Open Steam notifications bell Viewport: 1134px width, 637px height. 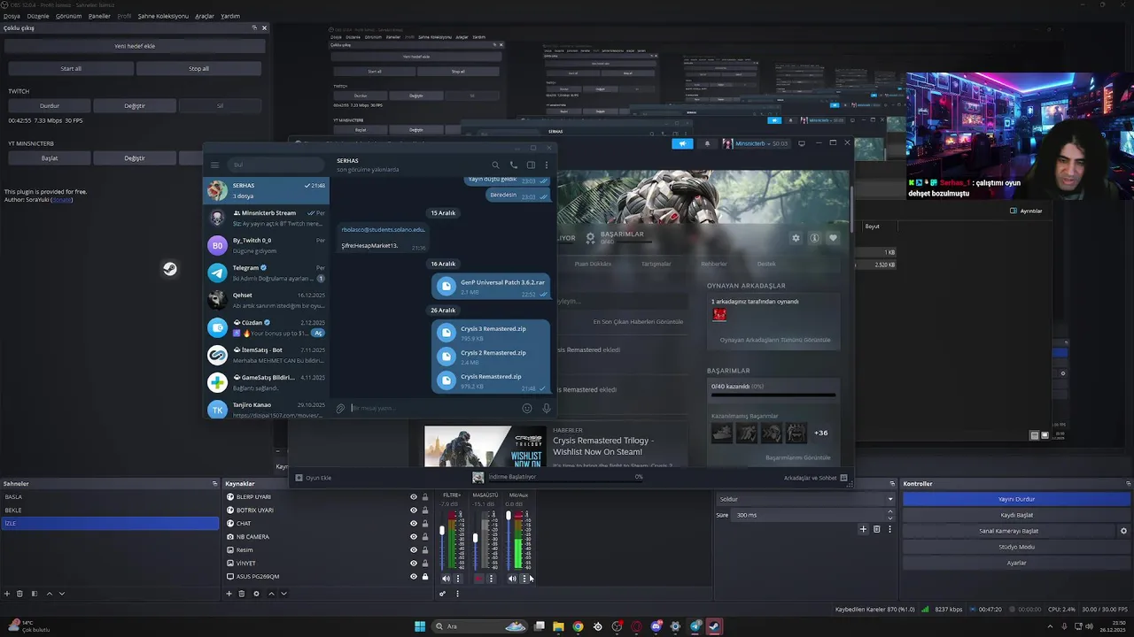pos(707,143)
